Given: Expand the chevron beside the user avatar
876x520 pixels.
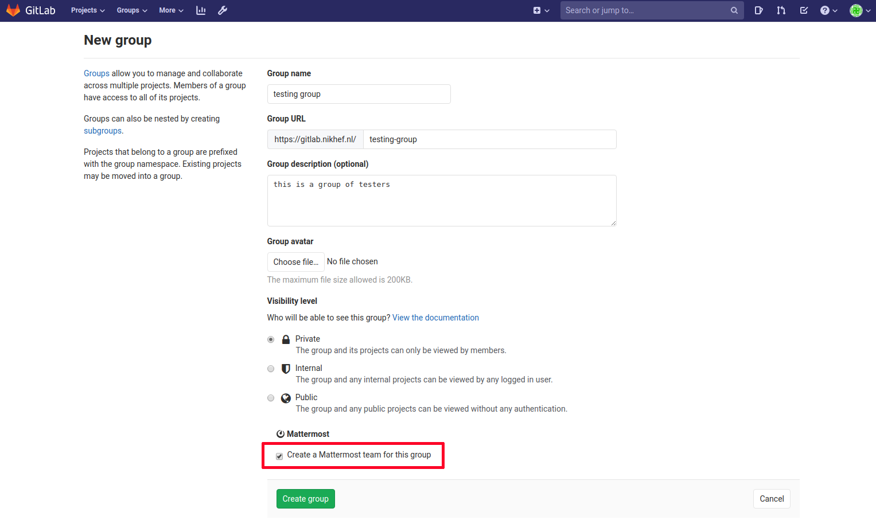Looking at the screenshot, I should tap(868, 11).
